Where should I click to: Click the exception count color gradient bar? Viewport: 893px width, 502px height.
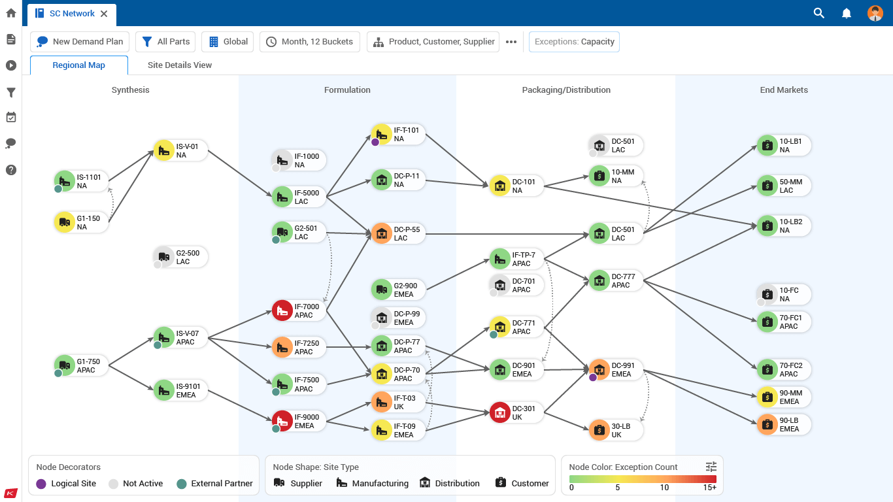(643, 479)
